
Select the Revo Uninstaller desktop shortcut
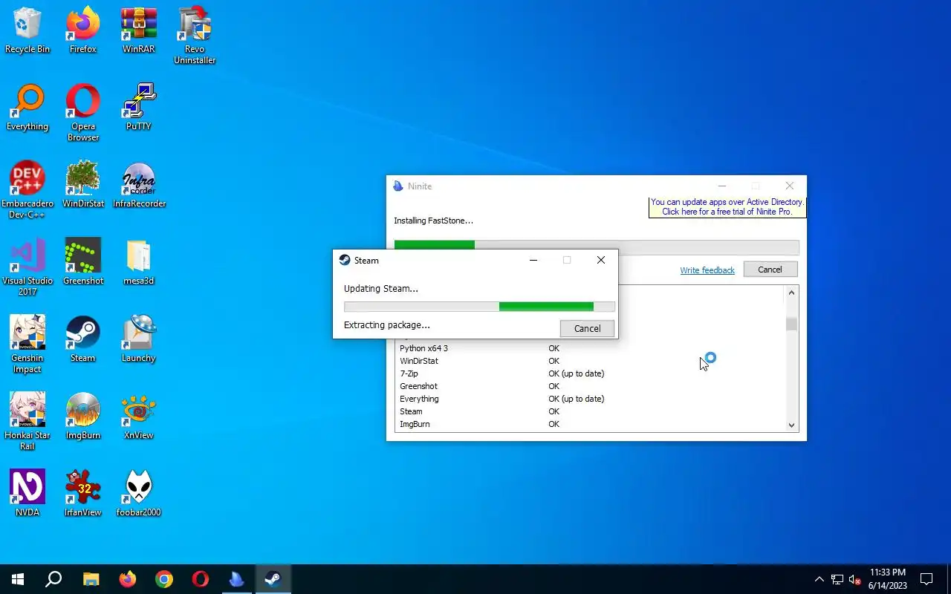coord(195,36)
